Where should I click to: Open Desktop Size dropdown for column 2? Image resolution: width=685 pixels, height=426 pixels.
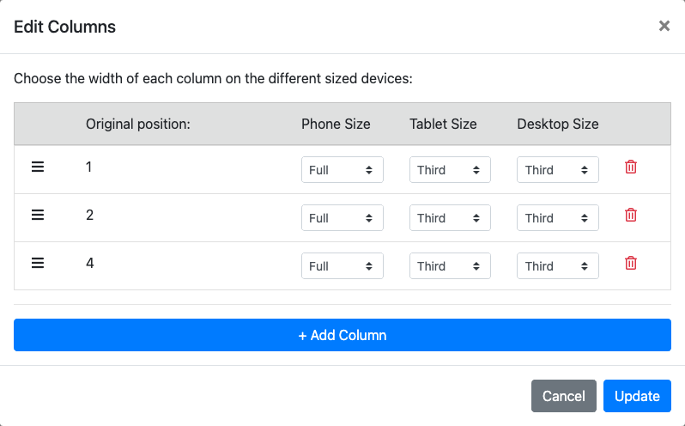coord(557,218)
